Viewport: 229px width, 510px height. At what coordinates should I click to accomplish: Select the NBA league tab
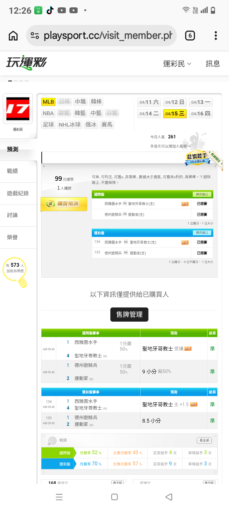pos(48,113)
